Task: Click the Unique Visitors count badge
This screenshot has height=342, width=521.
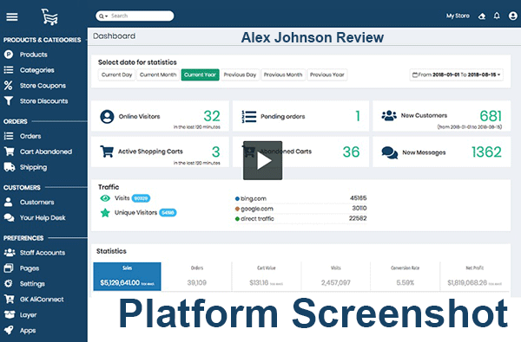Action: (x=168, y=212)
